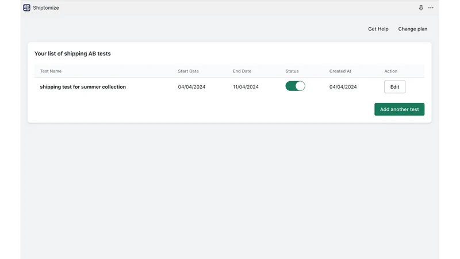Click 'Your list of shipping AB tests' heading
This screenshot has height=259, width=460.
pos(72,54)
